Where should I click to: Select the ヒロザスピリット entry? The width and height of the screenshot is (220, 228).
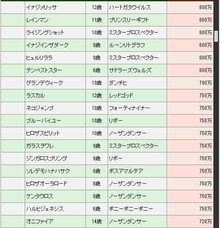(x=43, y=133)
